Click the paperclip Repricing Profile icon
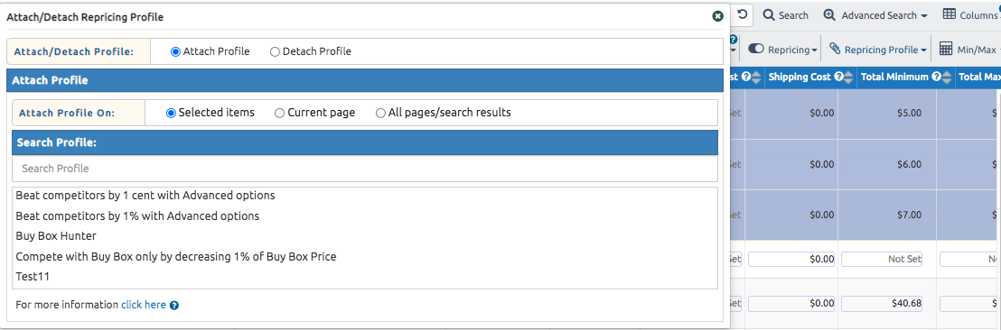This screenshot has width=1001, height=330. [835, 49]
